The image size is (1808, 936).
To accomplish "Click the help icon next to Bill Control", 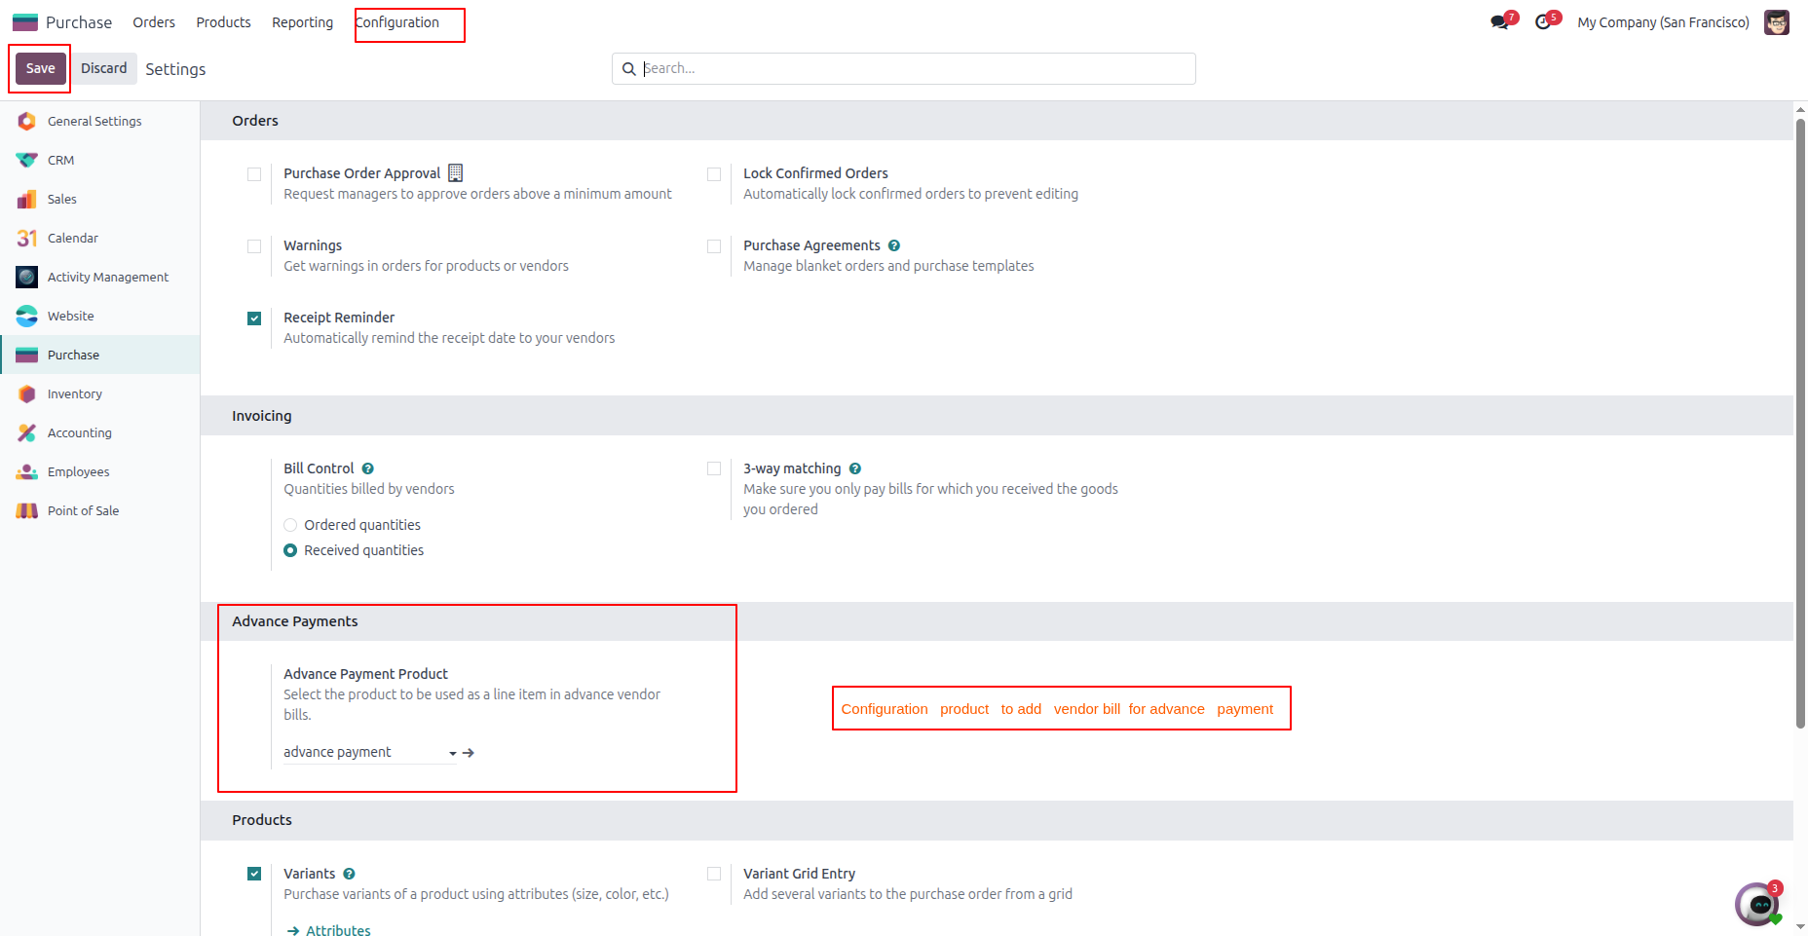I will tap(368, 468).
